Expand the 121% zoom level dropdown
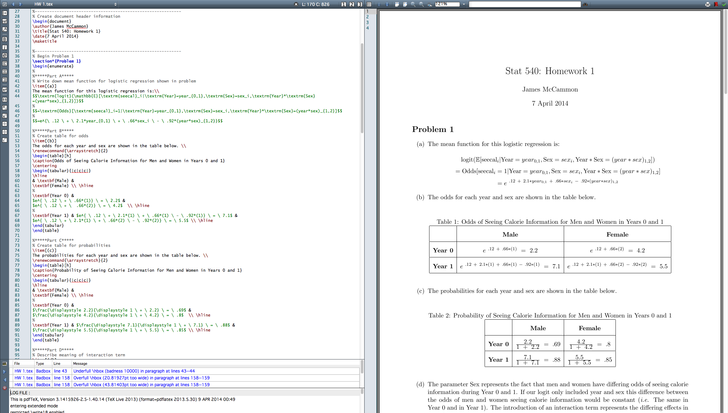Image resolution: width=728 pixels, height=413 pixels. click(464, 4)
